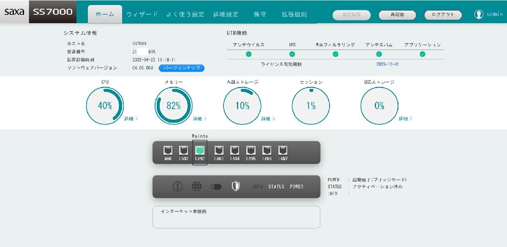This screenshot has width=507, height=247.
Task: Click the warning exclamation status icon
Action: click(x=177, y=186)
